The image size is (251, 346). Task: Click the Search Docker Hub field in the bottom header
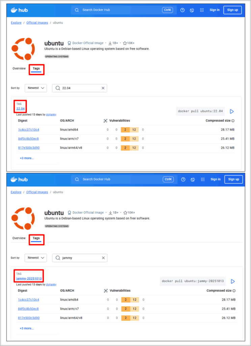(x=124, y=179)
